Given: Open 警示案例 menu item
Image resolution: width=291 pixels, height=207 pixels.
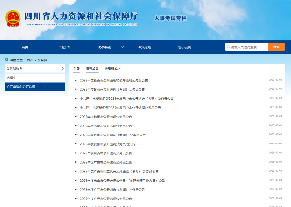Looking at the screenshot, I should [185, 47].
